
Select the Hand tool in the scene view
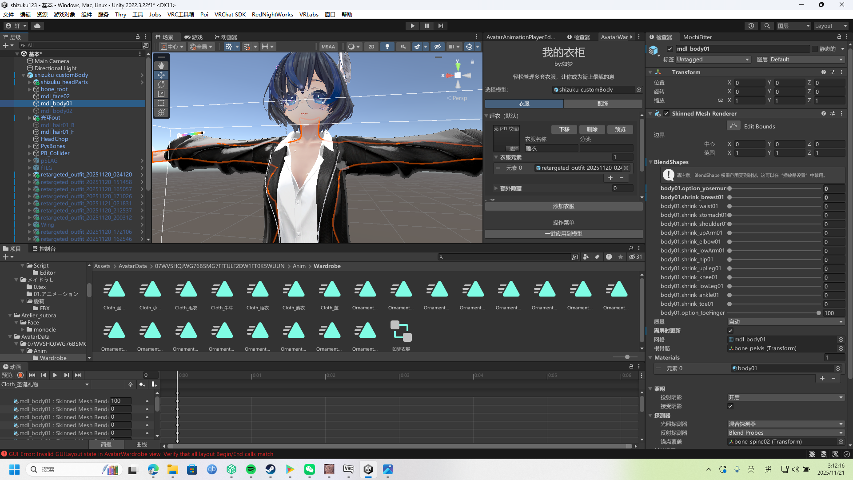click(x=161, y=66)
